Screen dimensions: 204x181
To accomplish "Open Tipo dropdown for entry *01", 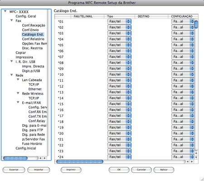I will [119, 21].
